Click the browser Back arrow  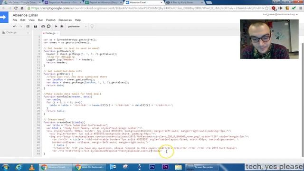tap(4, 8)
